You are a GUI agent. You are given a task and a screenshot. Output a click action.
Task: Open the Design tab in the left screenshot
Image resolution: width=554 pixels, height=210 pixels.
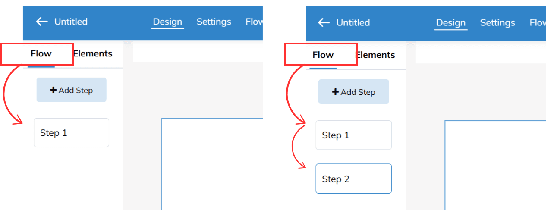(167, 22)
